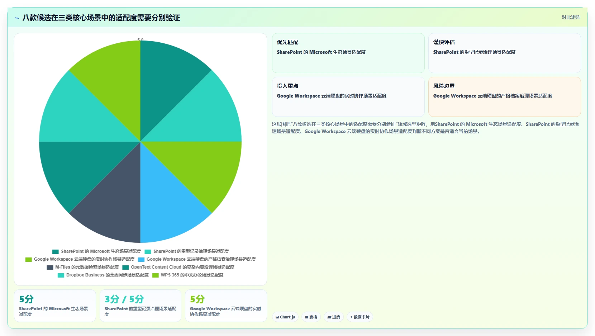Click legend text OpenText Content Cloud 的复杂内容治理场景适配度

pos(182,267)
